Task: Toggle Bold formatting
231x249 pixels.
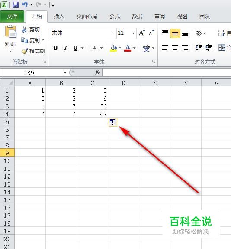Action: pos(55,48)
